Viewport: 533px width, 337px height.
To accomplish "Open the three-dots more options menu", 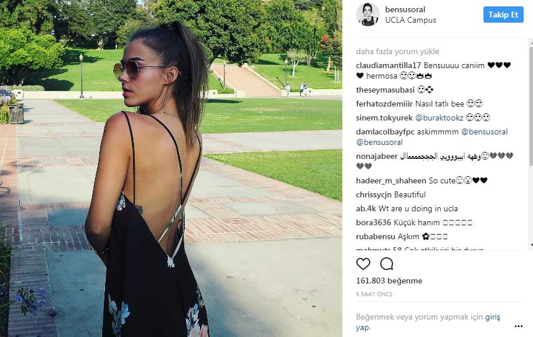I will tap(518, 326).
